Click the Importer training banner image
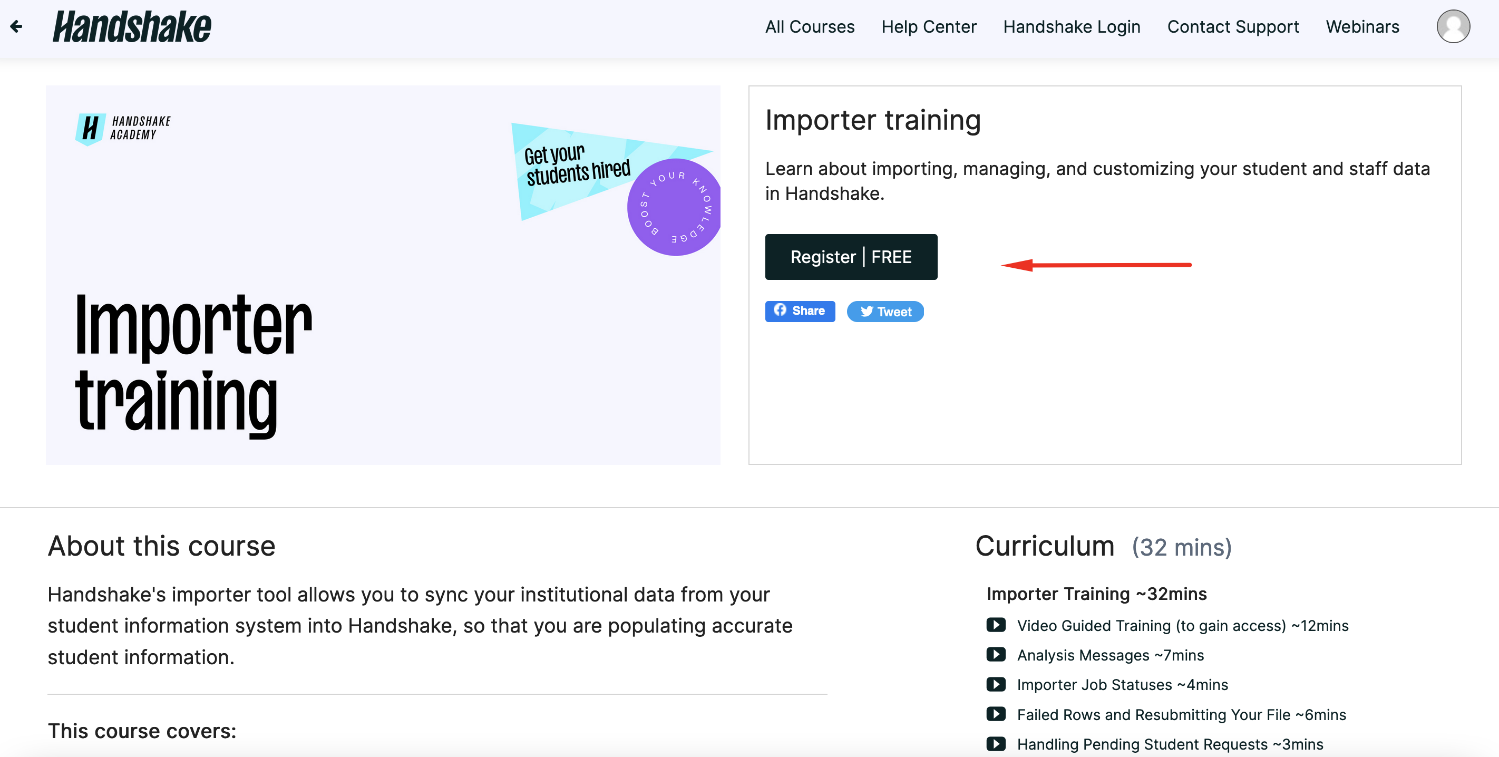 click(x=383, y=275)
